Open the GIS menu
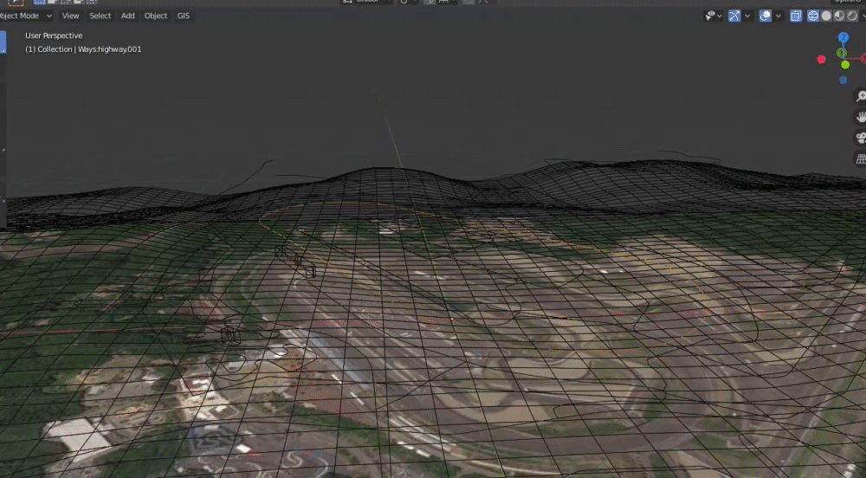Screen dimensions: 866x478 coord(184,16)
